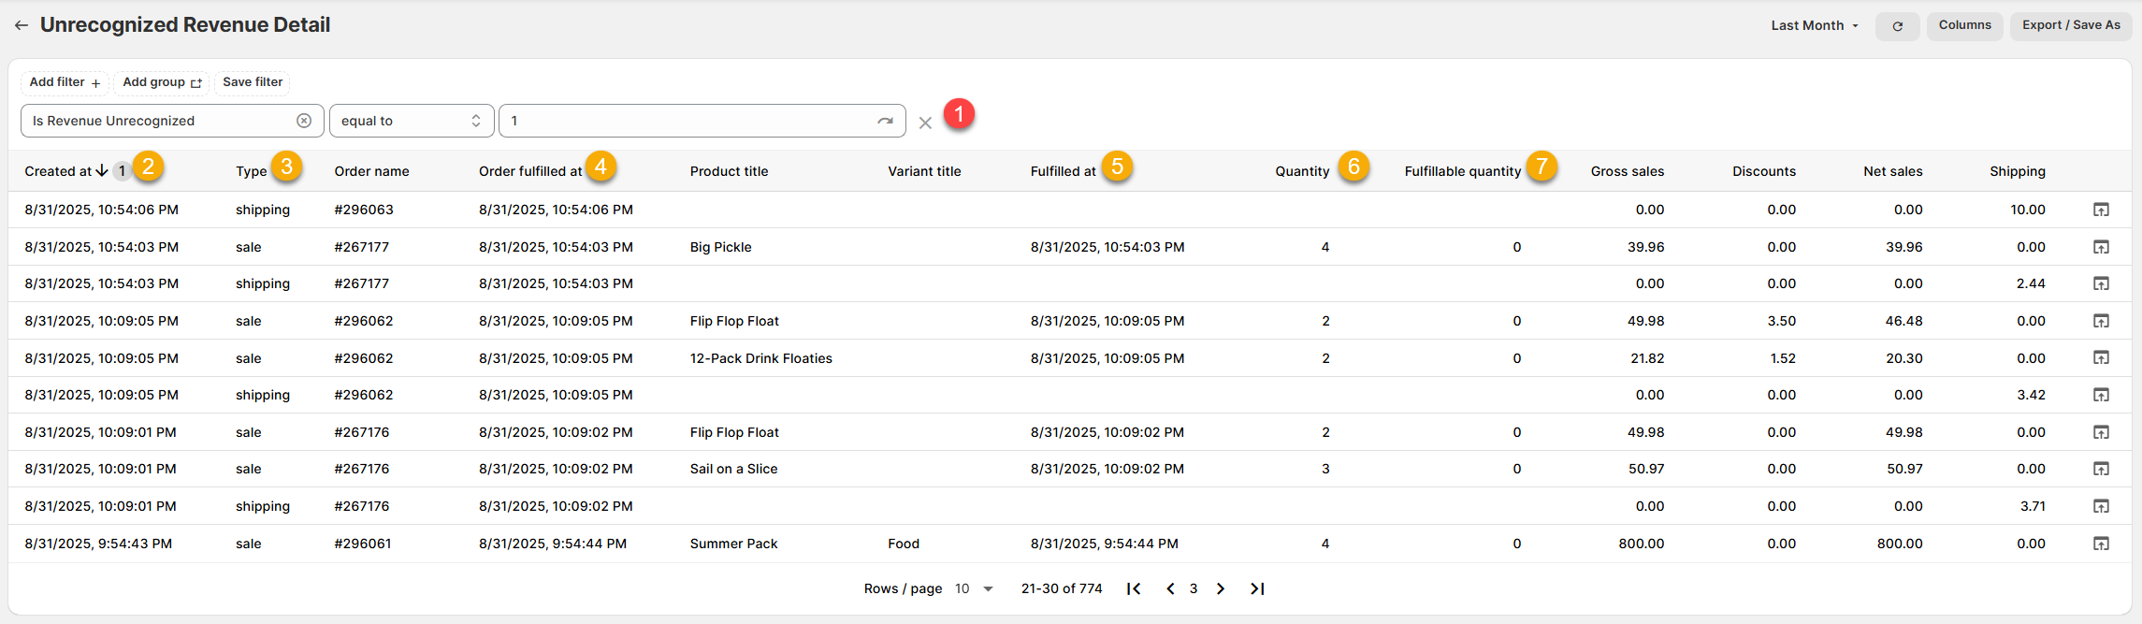Viewport: 2142px width, 624px height.
Task: Change rows per page dropdown
Action: click(x=974, y=588)
